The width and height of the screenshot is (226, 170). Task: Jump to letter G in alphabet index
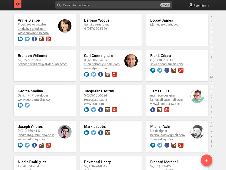[212, 47]
